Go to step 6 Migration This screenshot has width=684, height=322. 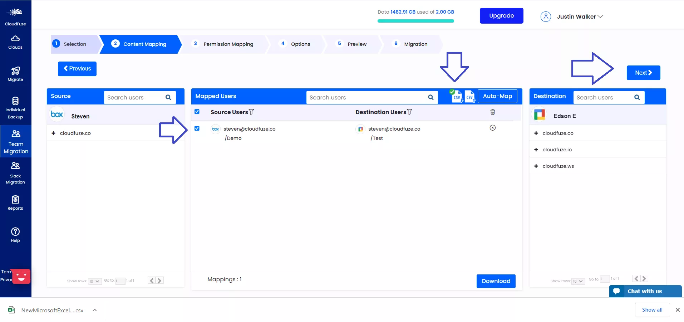point(411,44)
